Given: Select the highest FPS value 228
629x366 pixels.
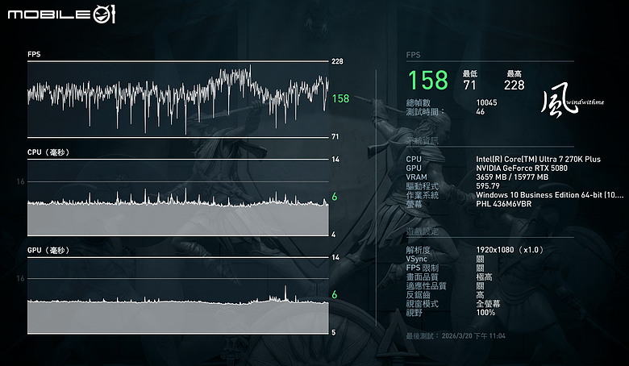Looking at the screenshot, I should pos(514,85).
